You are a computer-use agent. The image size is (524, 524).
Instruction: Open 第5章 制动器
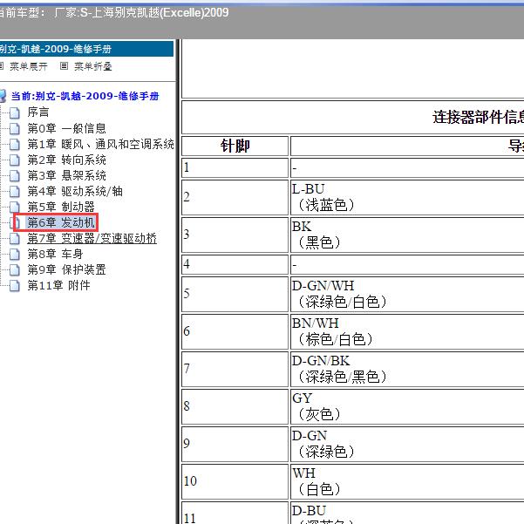tap(61, 207)
